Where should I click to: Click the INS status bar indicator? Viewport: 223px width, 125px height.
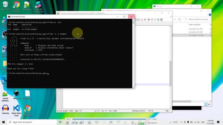point(167,111)
